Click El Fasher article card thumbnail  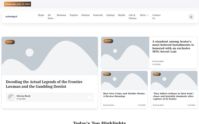pos(174,80)
